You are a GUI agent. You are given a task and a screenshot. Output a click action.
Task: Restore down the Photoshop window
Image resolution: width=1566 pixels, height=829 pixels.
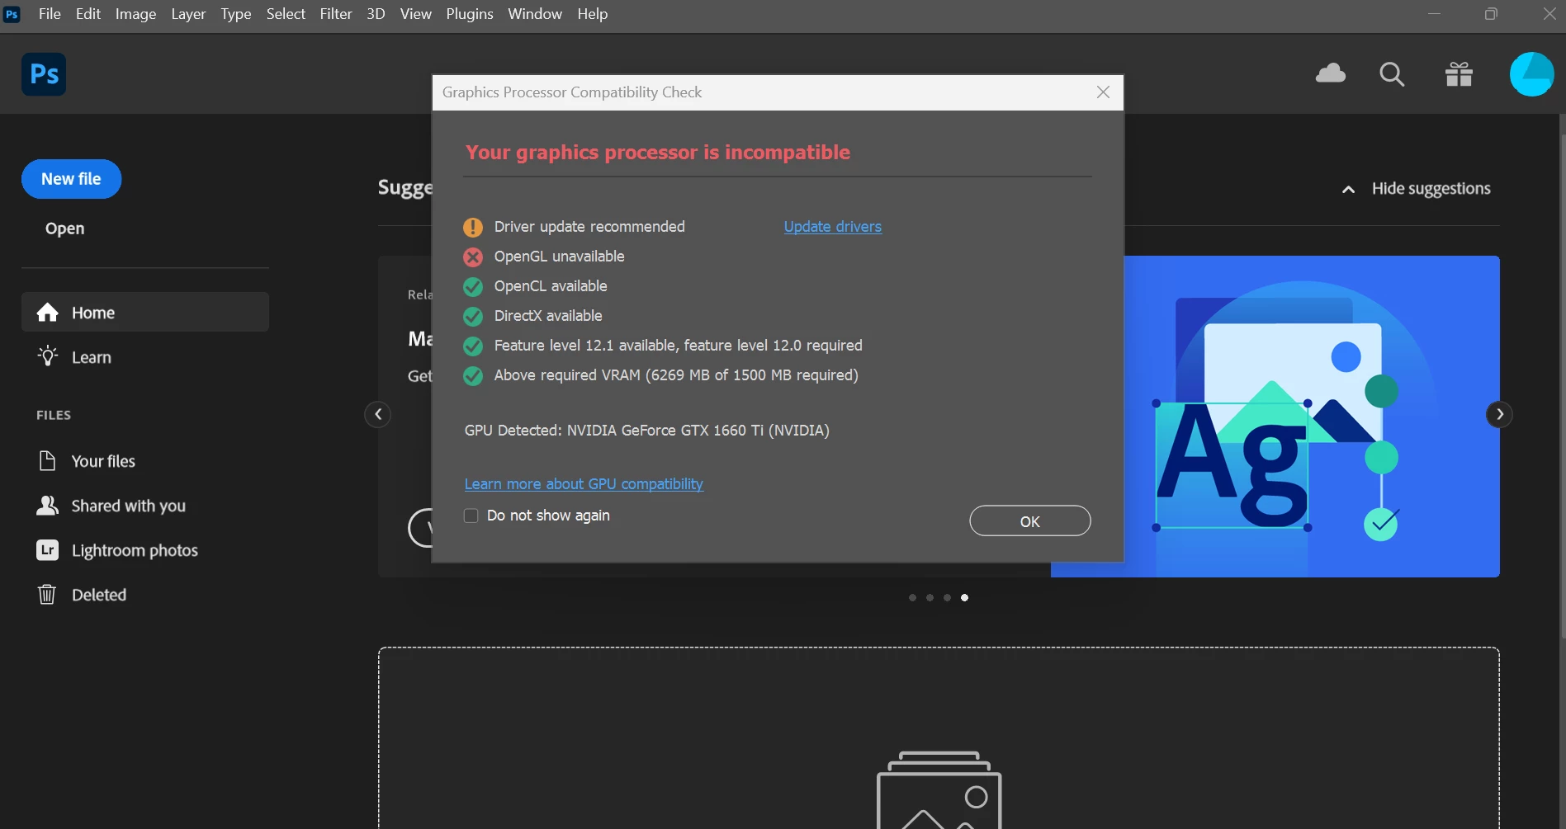click(x=1491, y=14)
